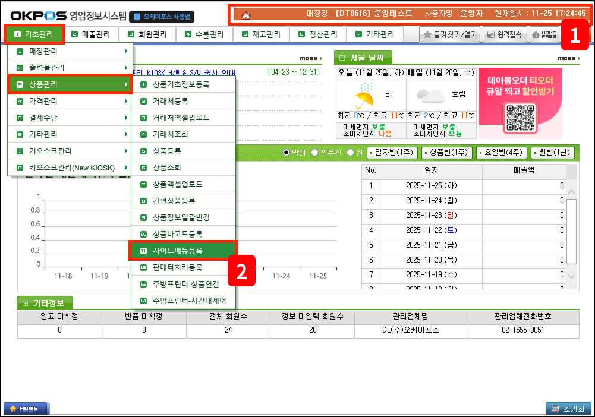Viewport: 595px width, 417px height.
Task: Click the 상품별(1주) button
Action: point(447,153)
